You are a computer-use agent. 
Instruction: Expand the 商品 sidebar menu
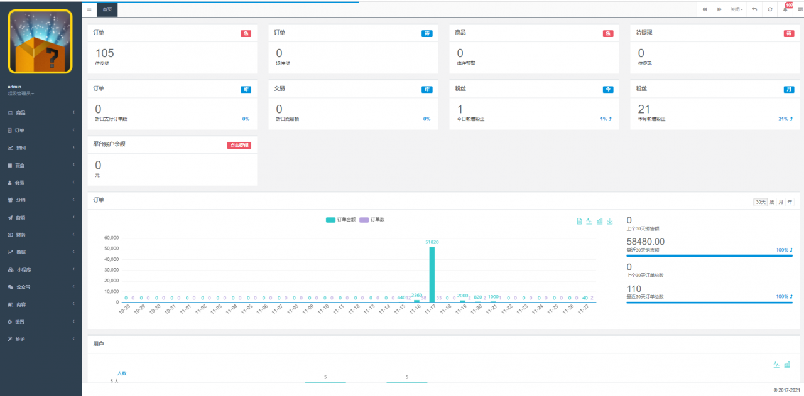point(40,113)
